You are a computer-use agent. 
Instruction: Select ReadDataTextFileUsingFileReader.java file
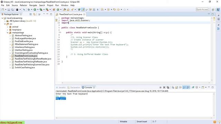tap(31, 62)
